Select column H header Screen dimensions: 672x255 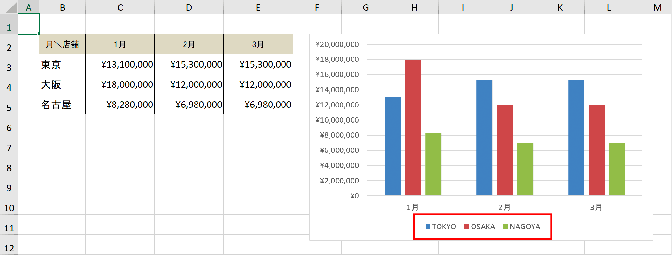tap(414, 7)
